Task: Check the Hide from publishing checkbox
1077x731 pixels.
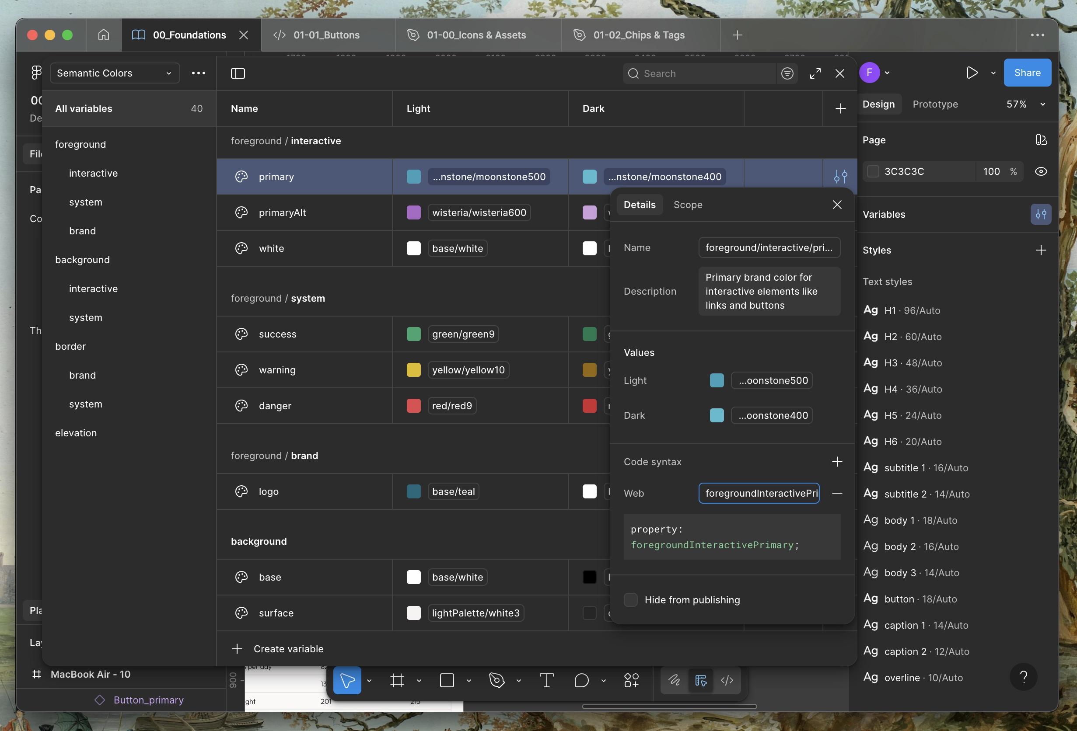Action: tap(630, 600)
